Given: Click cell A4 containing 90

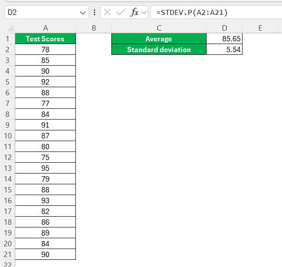Looking at the screenshot, I should point(45,71).
